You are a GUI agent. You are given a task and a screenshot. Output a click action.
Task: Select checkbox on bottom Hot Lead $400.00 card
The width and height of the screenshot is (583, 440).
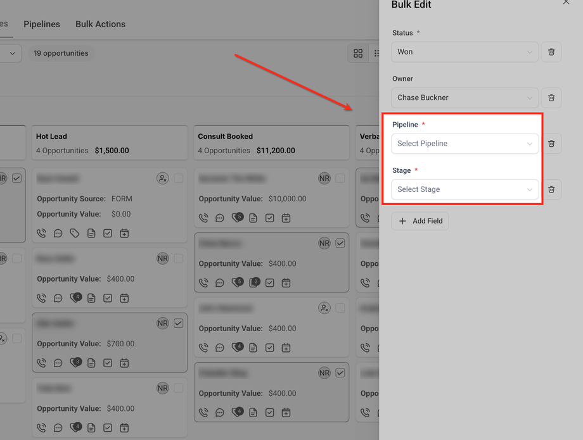coord(179,388)
